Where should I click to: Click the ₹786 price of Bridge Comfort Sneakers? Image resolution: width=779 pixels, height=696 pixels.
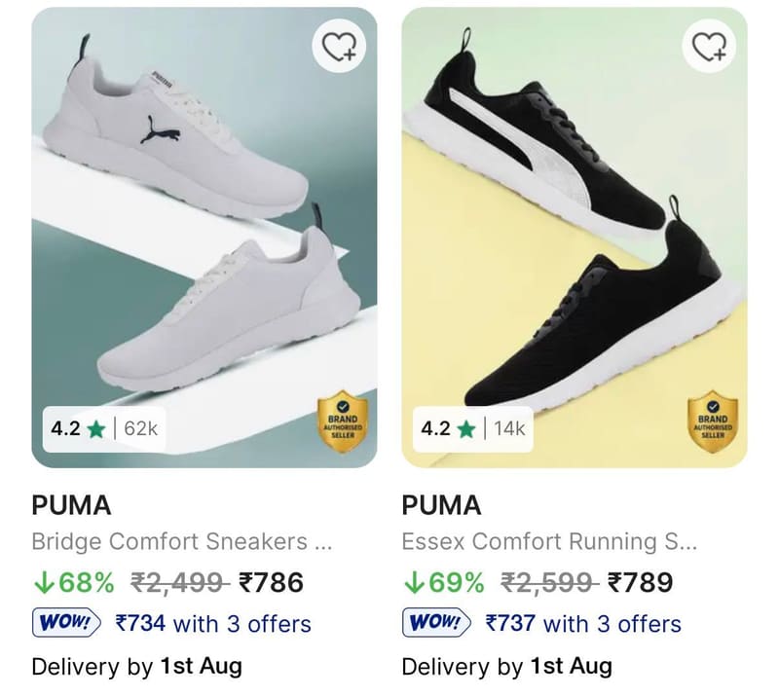pos(272,582)
